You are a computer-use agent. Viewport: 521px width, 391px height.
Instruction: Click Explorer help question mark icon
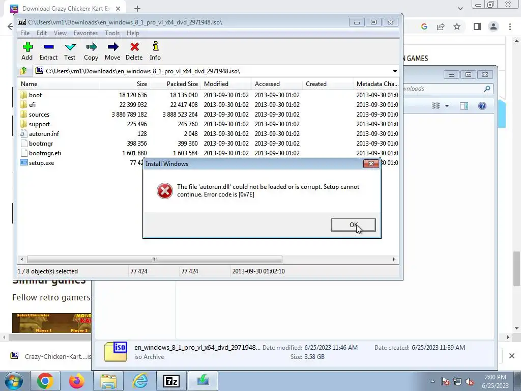tap(482, 106)
